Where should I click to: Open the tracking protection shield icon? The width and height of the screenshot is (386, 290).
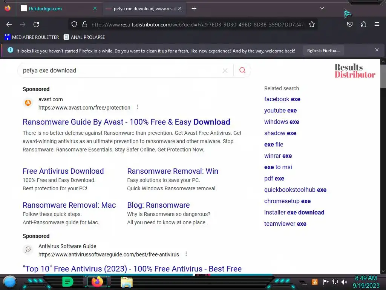[x=74, y=25]
